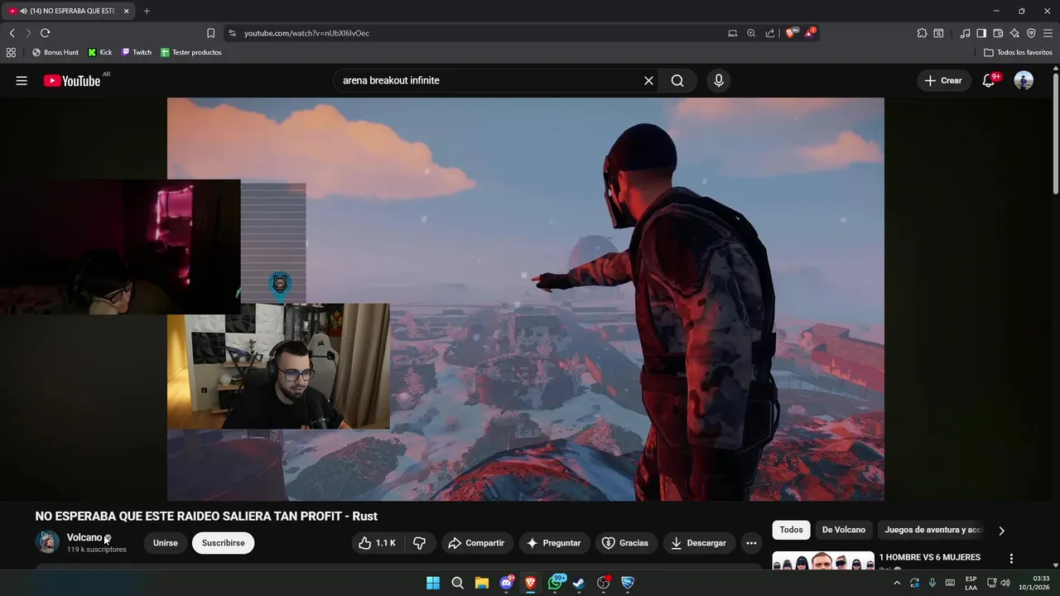The image size is (1060, 596).
Task: Open Leo AI sparkle icon
Action: point(1014,33)
